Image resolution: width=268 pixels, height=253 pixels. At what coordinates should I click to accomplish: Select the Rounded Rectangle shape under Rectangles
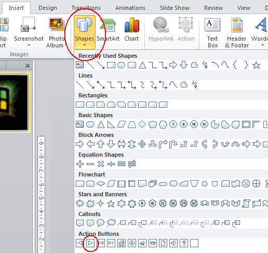click(x=90, y=105)
